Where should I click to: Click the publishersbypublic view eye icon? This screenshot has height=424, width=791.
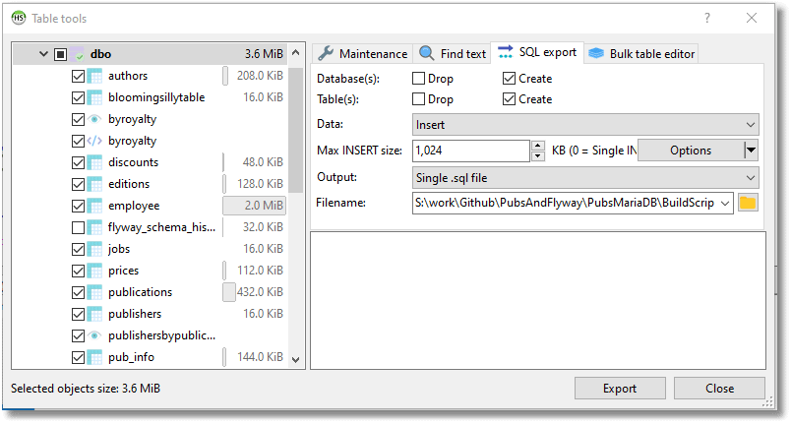pyautogui.click(x=95, y=335)
